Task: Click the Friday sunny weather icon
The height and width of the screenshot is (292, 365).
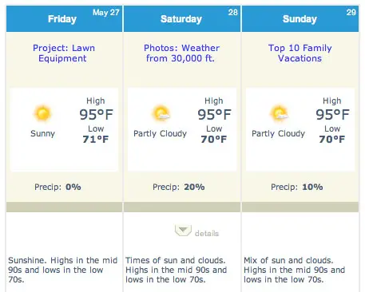Action: pyautogui.click(x=42, y=113)
